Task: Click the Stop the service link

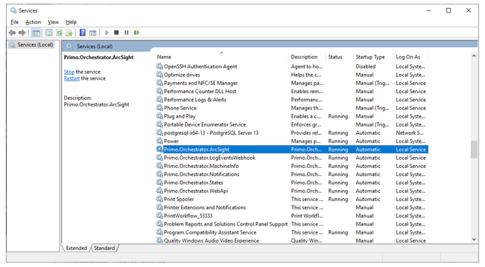Action: 69,72
